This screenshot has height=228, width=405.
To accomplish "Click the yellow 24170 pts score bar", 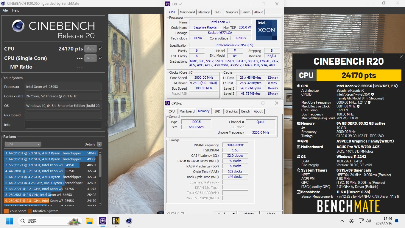I will 359,75.
